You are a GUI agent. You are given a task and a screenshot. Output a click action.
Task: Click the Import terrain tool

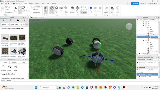(x=9, y=68)
